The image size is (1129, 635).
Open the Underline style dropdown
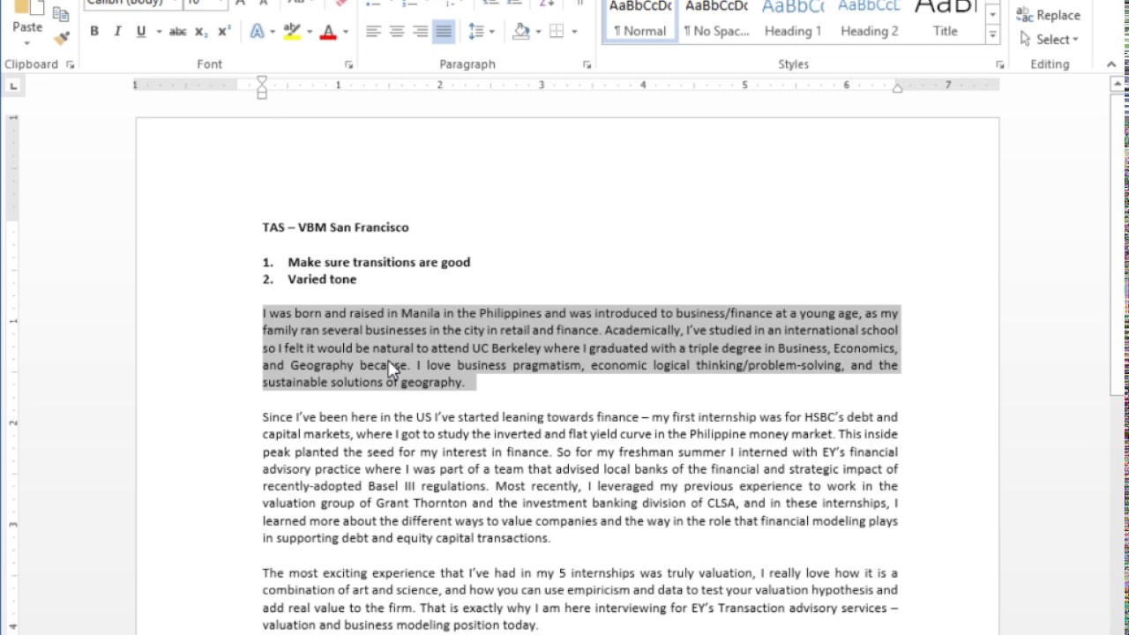[159, 32]
